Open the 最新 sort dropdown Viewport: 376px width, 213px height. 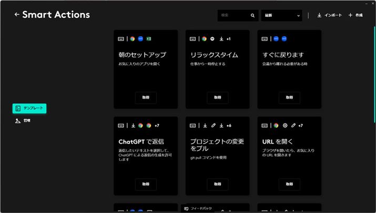281,16
